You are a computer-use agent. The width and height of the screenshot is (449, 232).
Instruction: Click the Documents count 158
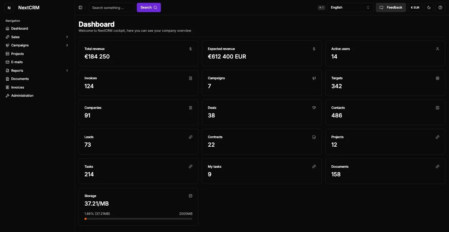pyautogui.click(x=336, y=174)
